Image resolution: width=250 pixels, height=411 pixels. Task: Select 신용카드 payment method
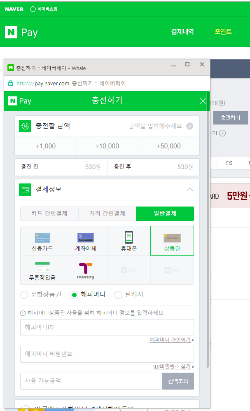42,241
